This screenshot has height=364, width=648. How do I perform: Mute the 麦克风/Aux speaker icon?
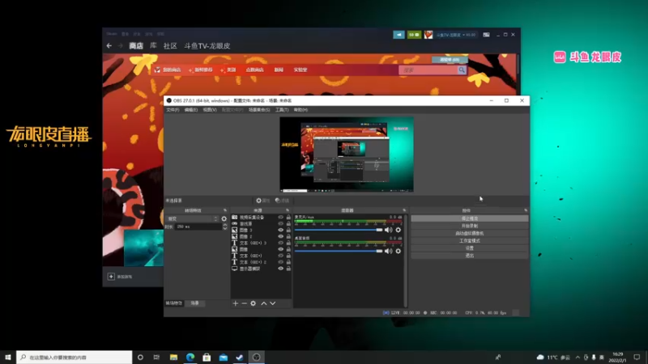[389, 230]
